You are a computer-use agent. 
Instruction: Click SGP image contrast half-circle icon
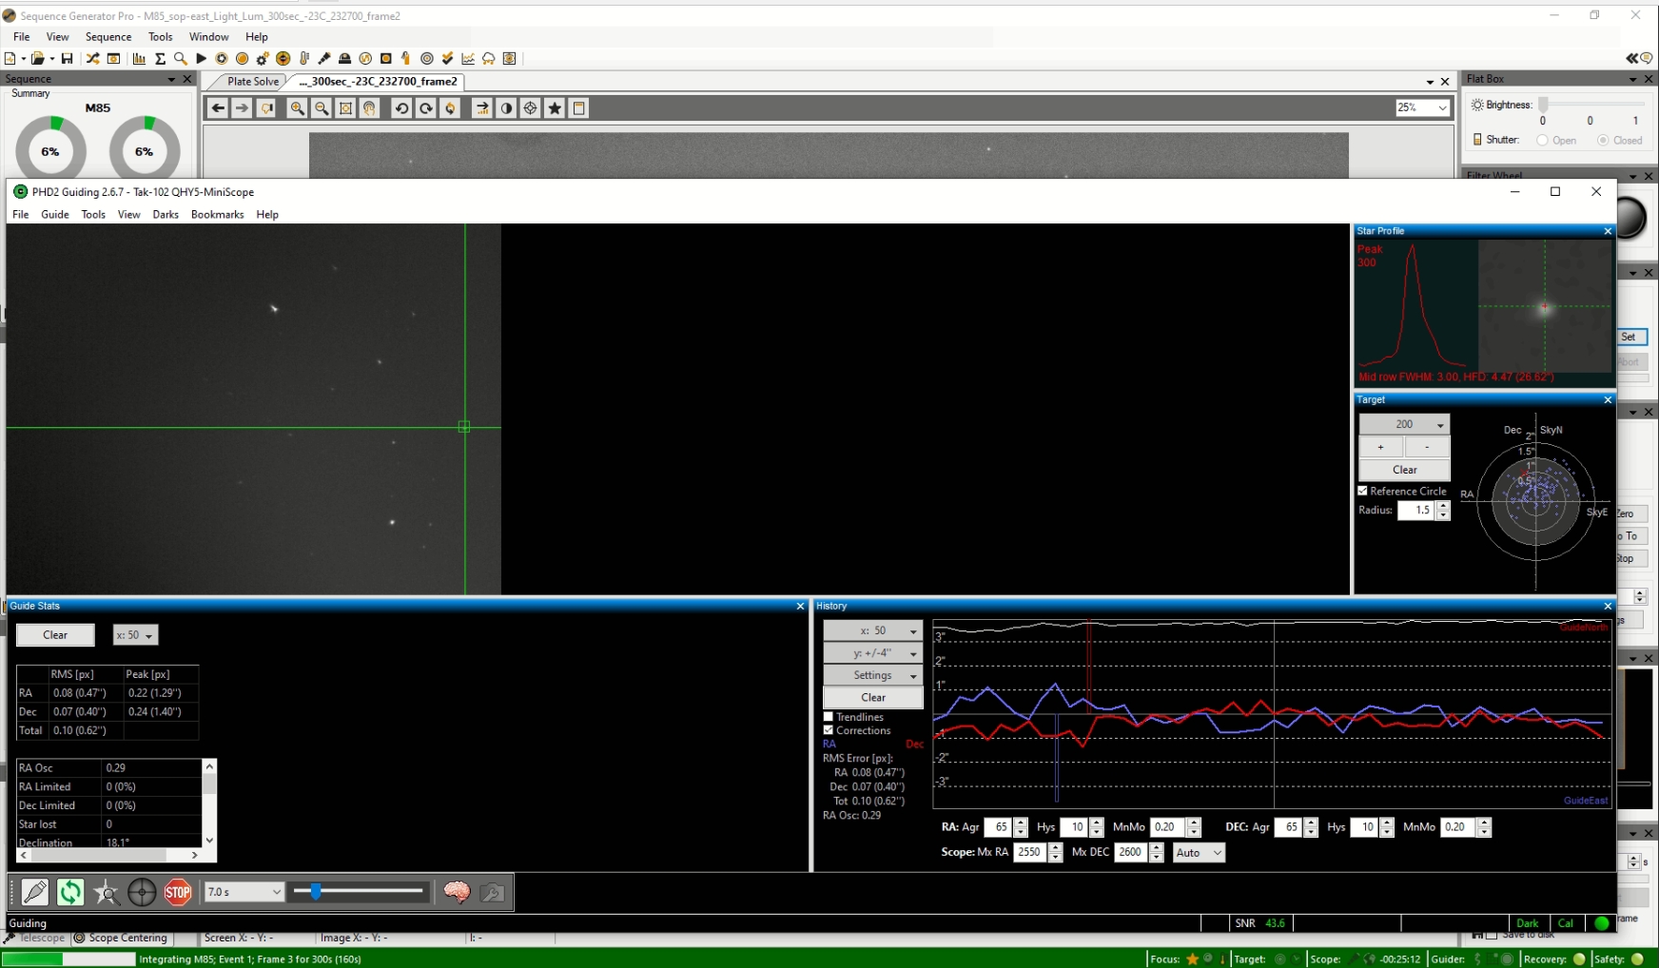coord(506,108)
